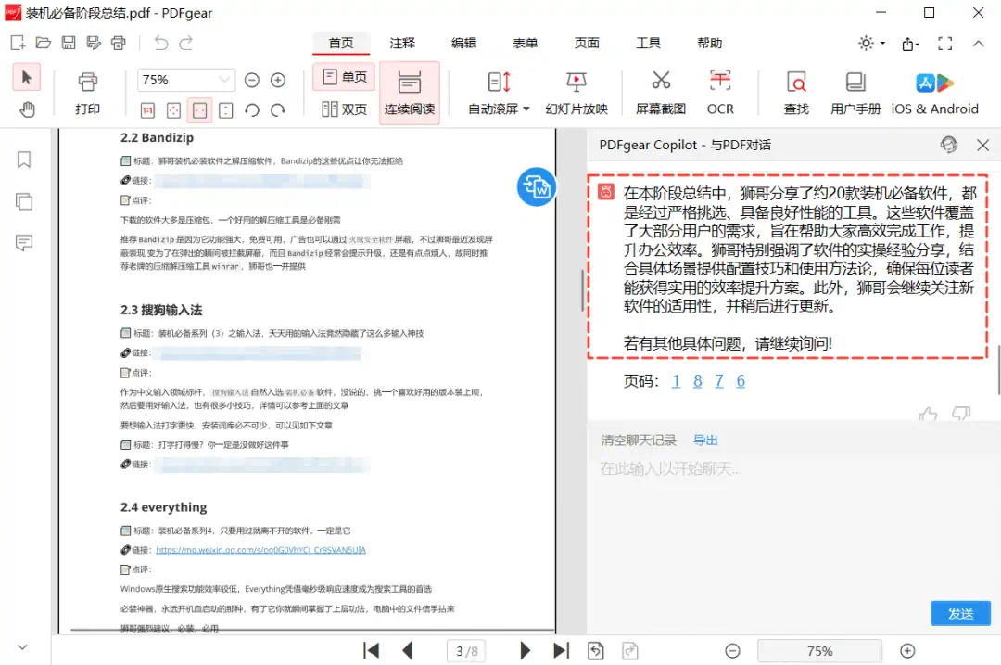Open the 查找 search tool
Viewport: 1001px width, 665px height.
pos(796,94)
